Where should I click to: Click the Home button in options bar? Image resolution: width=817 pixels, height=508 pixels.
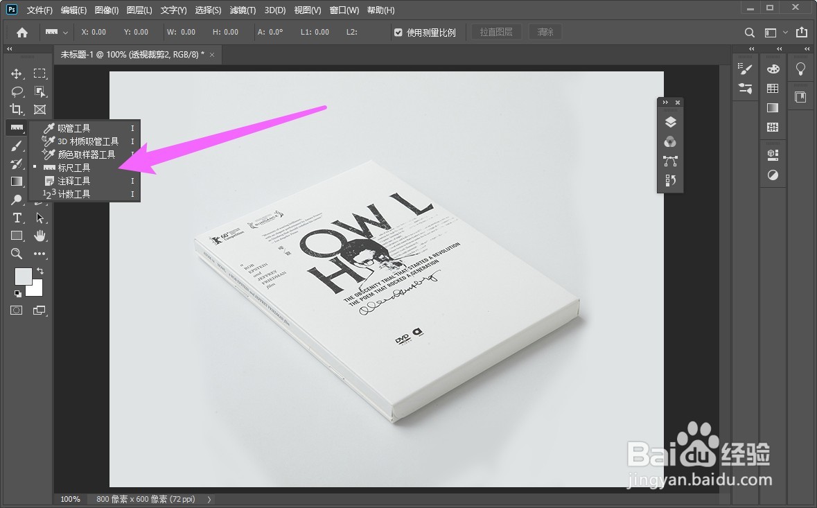point(22,33)
